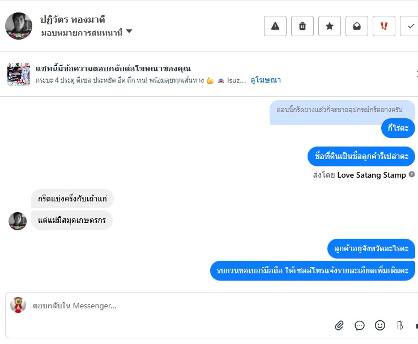Select the ลูกค้าอยู่จังหวัดอะไรคะ message bubble
Viewport: 418px width, 344px height.
point(371,248)
